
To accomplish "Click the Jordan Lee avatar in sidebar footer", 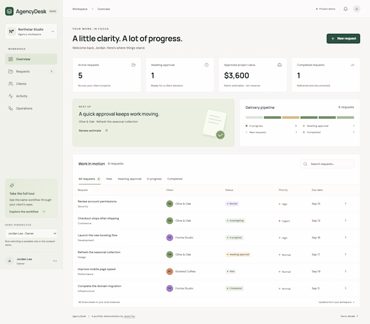I will pyautogui.click(x=10, y=261).
